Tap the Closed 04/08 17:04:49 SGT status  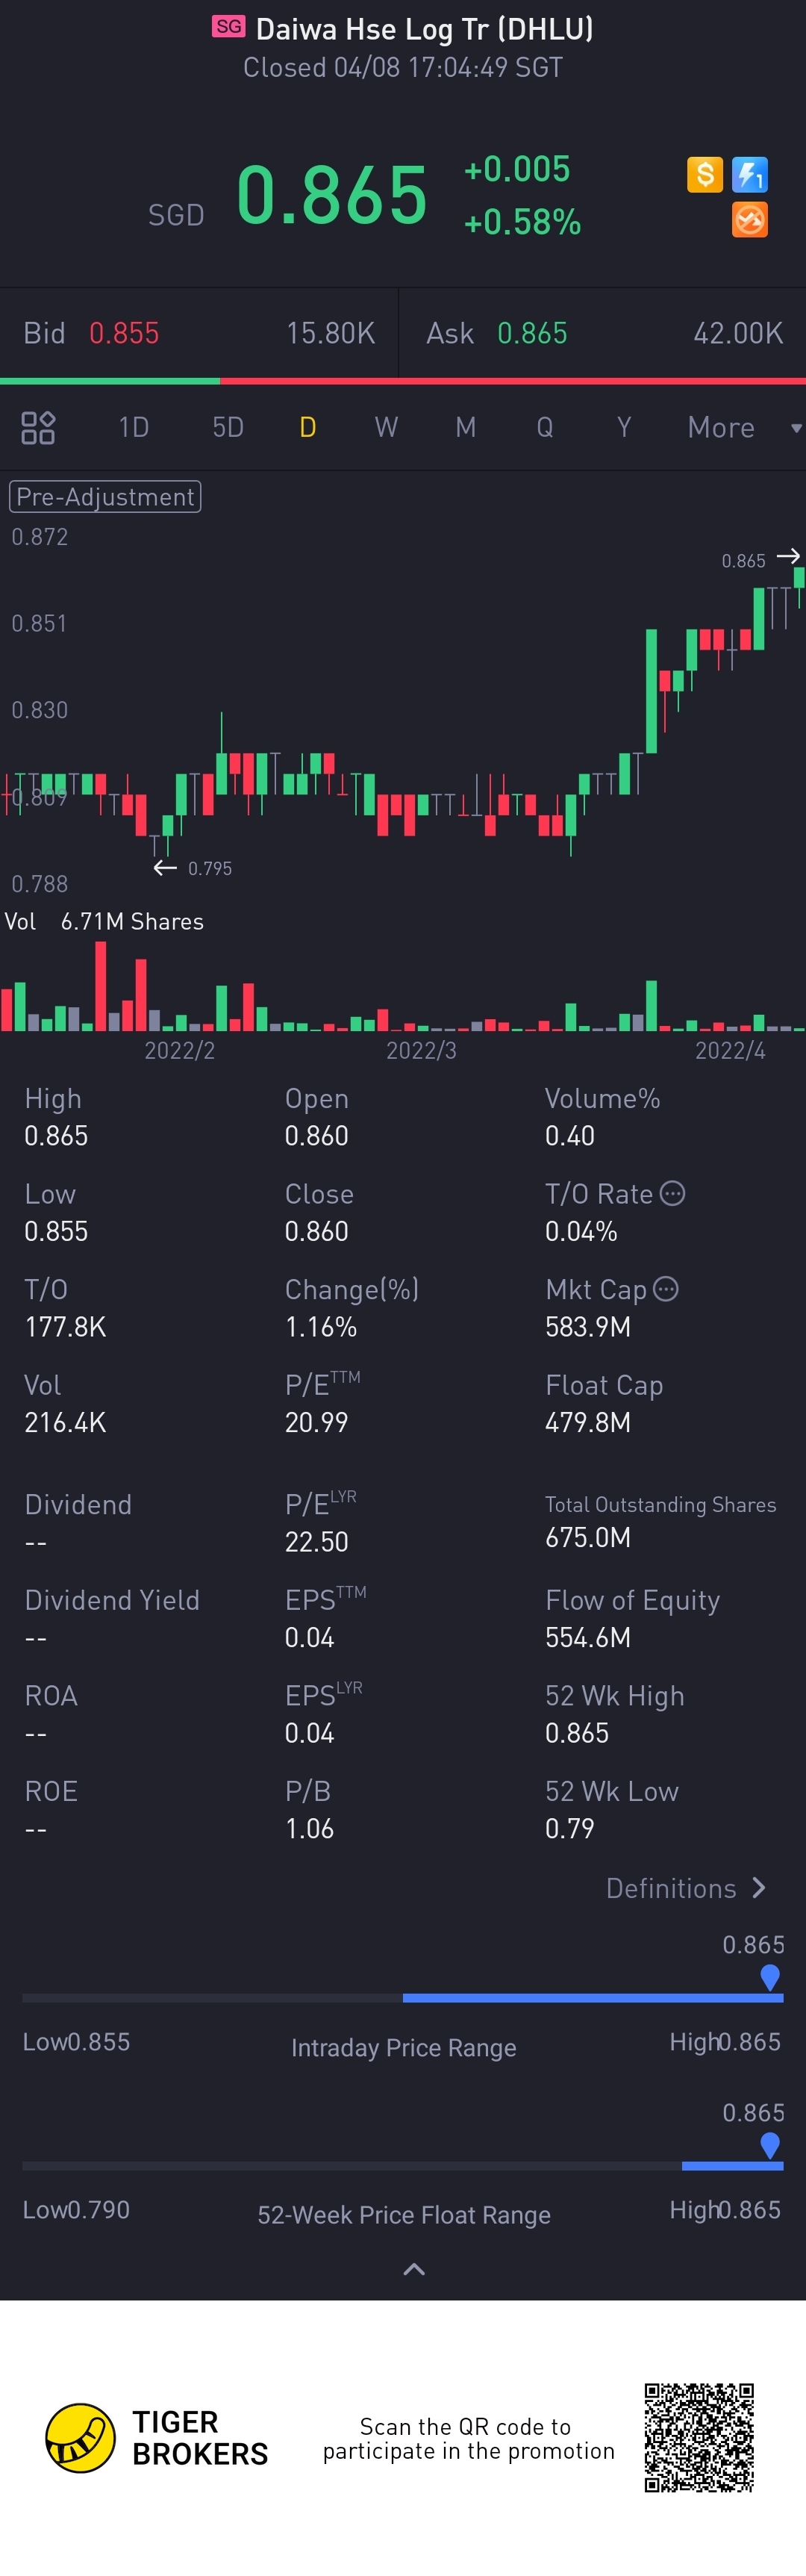[403, 67]
